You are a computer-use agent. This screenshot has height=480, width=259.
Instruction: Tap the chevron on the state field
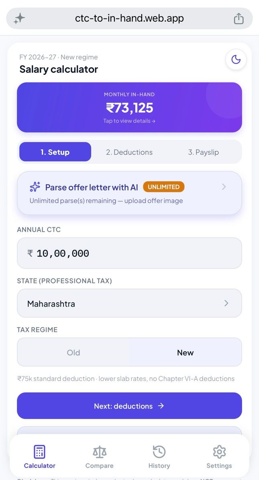point(226,303)
